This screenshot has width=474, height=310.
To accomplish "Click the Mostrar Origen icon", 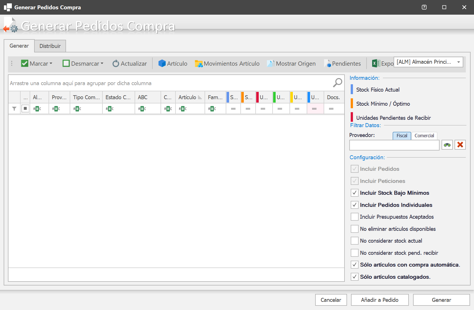I will coord(271,63).
